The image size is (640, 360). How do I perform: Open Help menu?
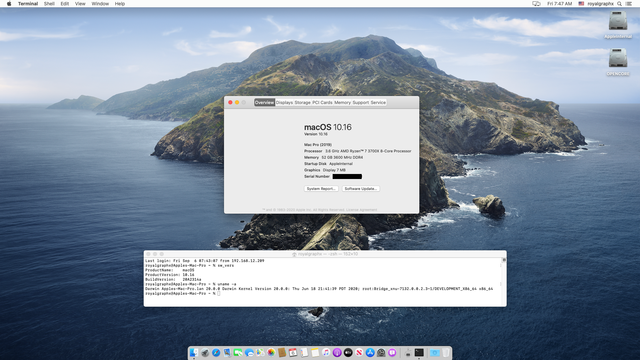point(120,4)
